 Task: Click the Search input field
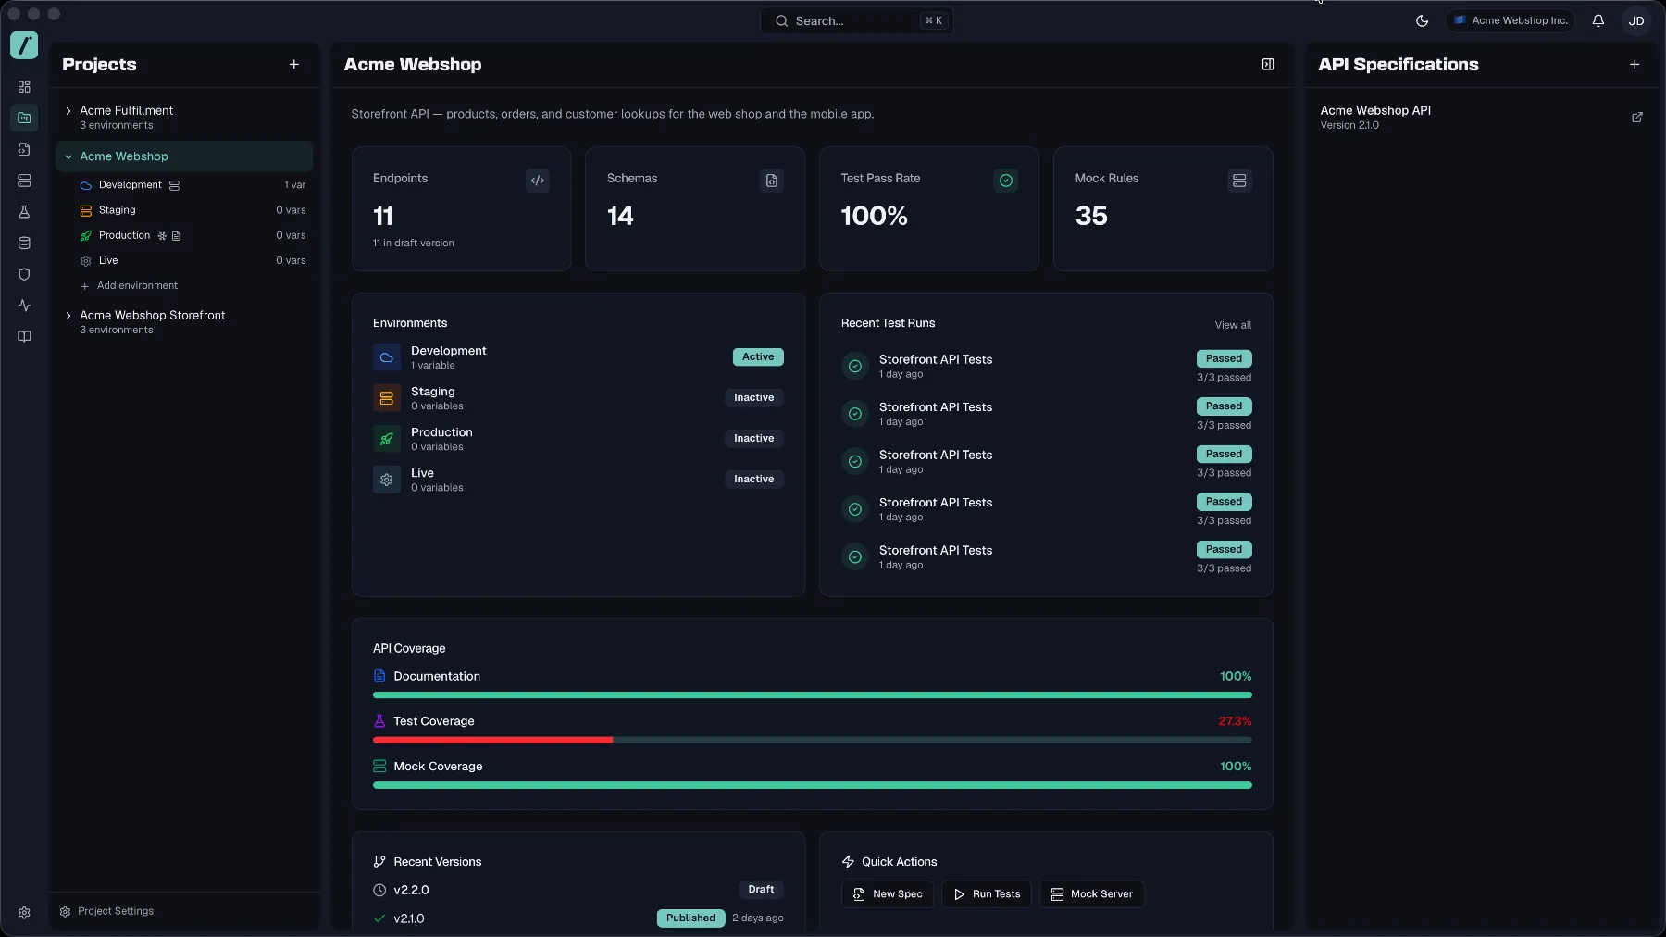point(857,20)
